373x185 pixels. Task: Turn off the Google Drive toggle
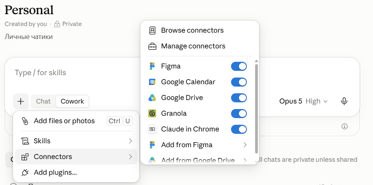(x=239, y=98)
